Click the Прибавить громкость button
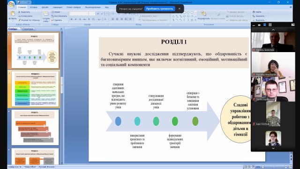The height and width of the screenshot is (169, 300). coord(159,9)
